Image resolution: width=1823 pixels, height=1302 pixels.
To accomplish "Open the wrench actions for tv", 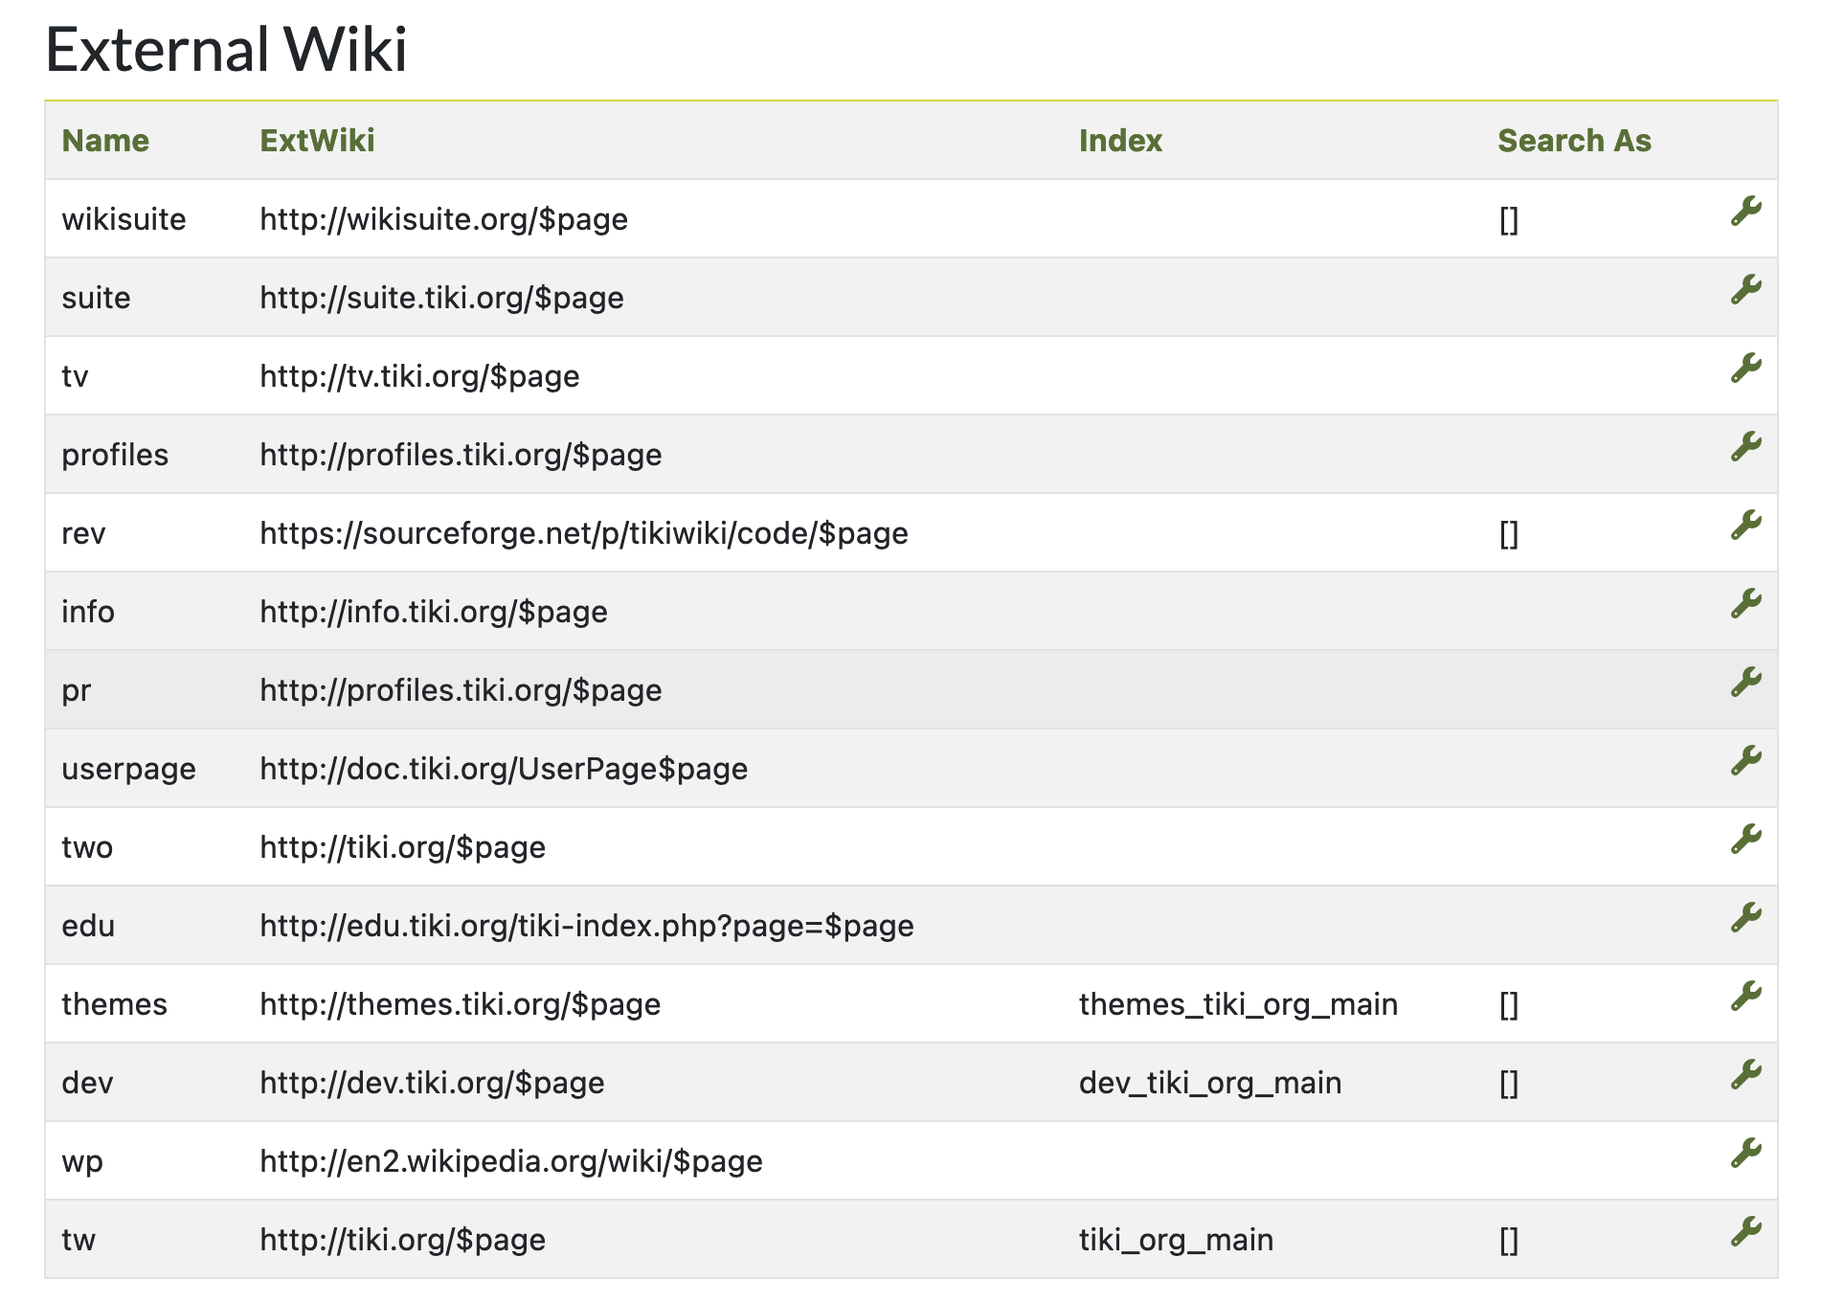I will tap(1746, 368).
